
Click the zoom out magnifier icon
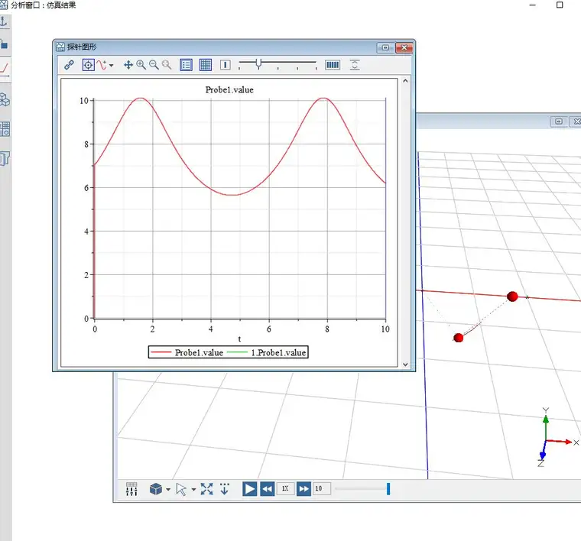[154, 65]
